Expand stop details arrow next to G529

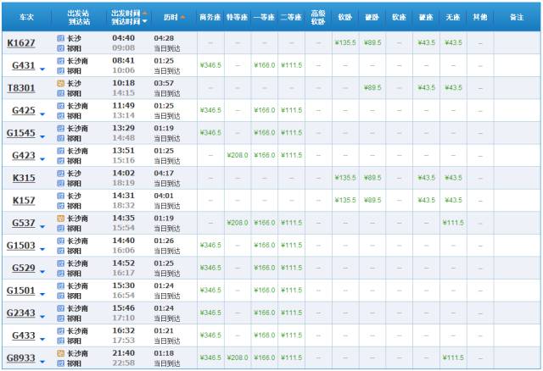(42, 271)
